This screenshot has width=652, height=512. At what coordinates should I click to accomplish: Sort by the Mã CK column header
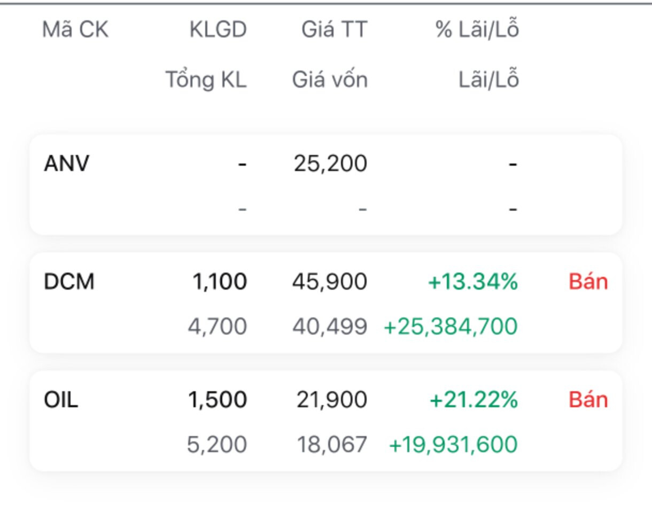pos(75,30)
